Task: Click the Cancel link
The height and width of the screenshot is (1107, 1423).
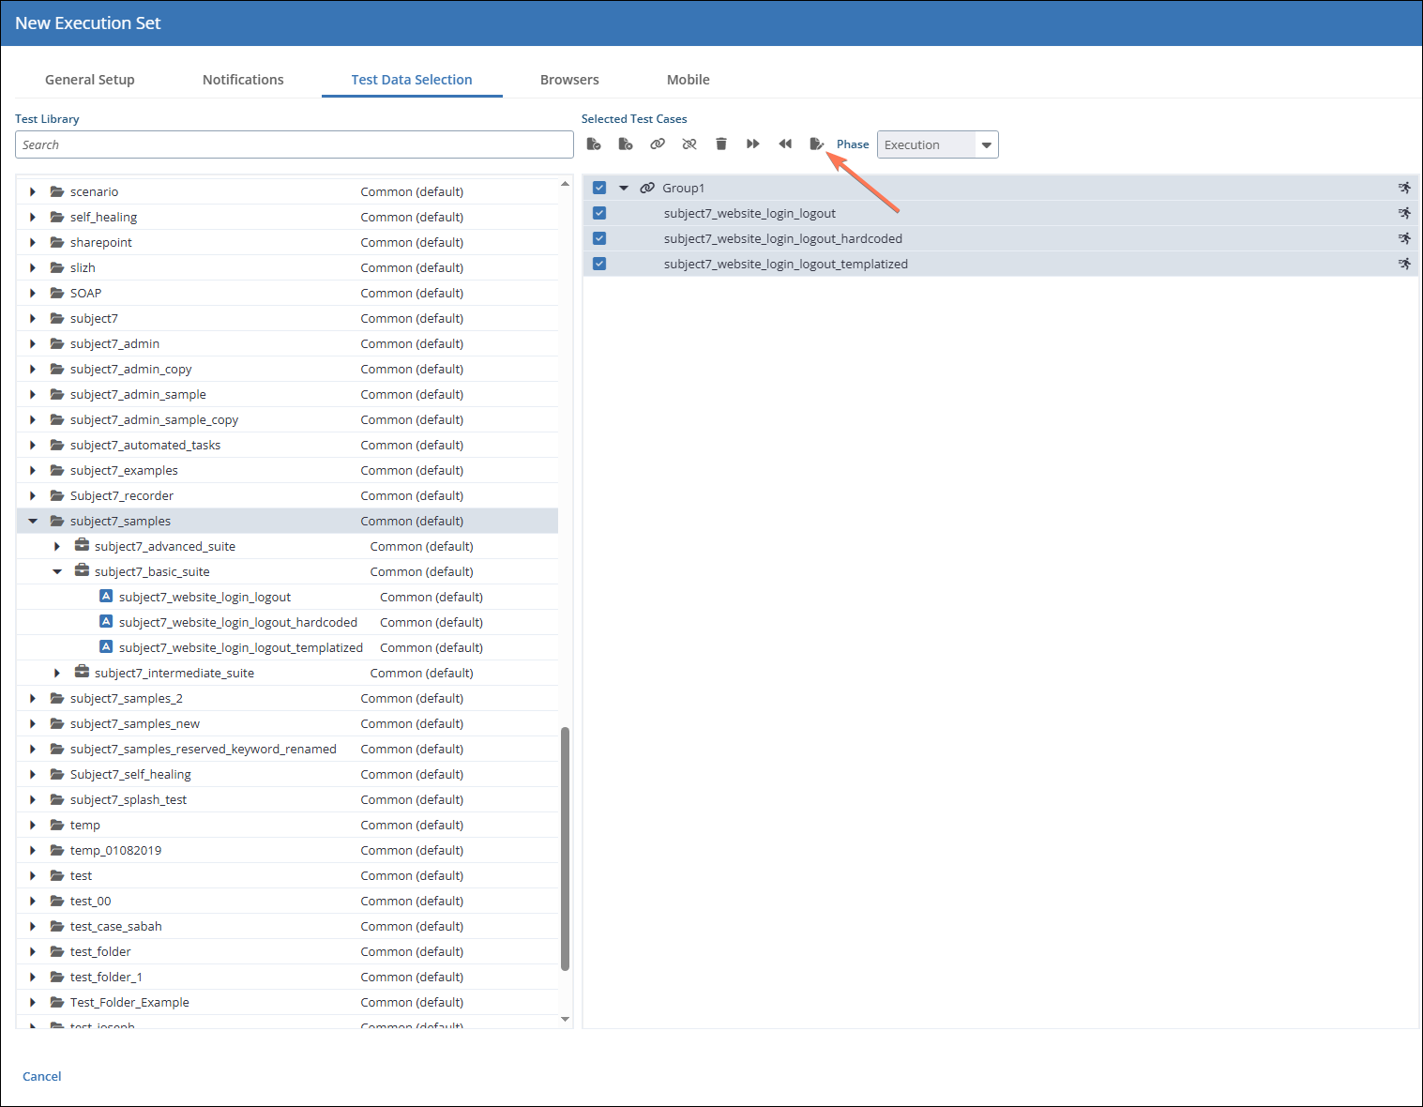Action: 42,1076
